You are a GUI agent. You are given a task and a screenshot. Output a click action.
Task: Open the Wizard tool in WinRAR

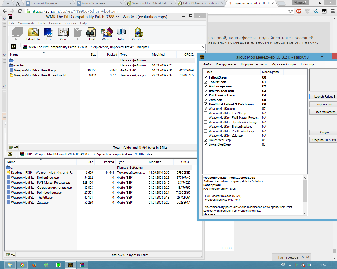pos(107,34)
